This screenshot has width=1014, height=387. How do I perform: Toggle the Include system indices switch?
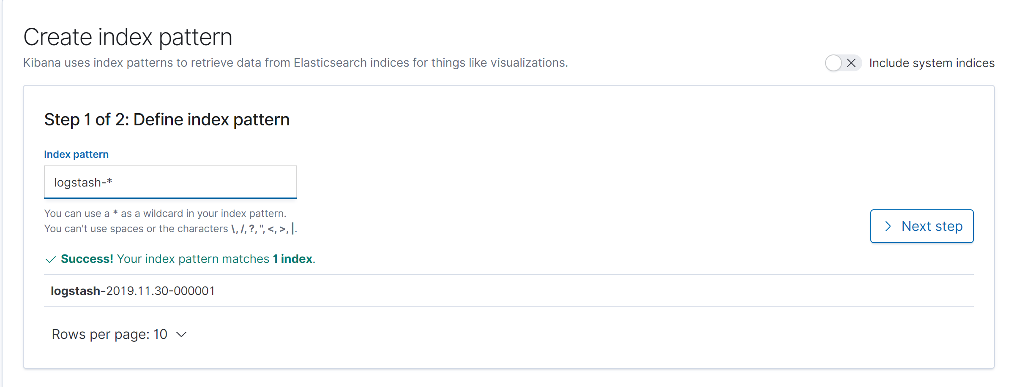click(x=843, y=63)
